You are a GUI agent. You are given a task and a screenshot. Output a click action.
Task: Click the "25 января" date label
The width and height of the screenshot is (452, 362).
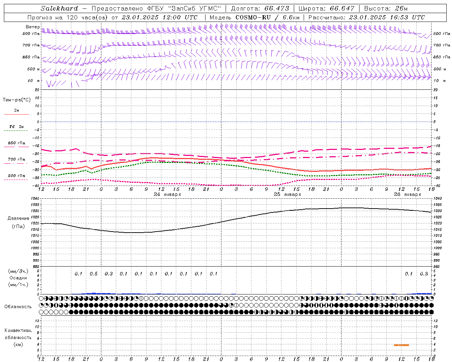click(287, 194)
